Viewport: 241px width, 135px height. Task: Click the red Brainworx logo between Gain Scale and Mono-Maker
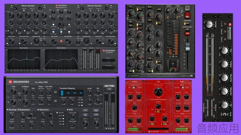tap(61, 41)
